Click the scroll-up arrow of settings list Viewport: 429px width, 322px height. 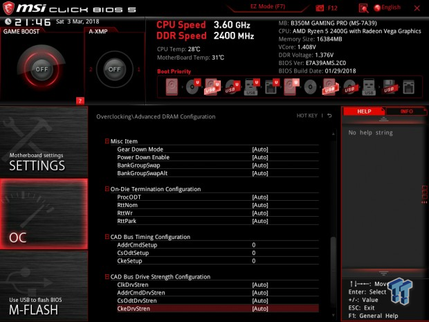point(334,134)
